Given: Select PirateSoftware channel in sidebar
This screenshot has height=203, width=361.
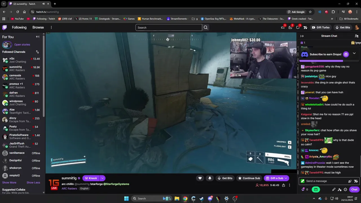Looking at the screenshot, I should (x=21, y=136).
